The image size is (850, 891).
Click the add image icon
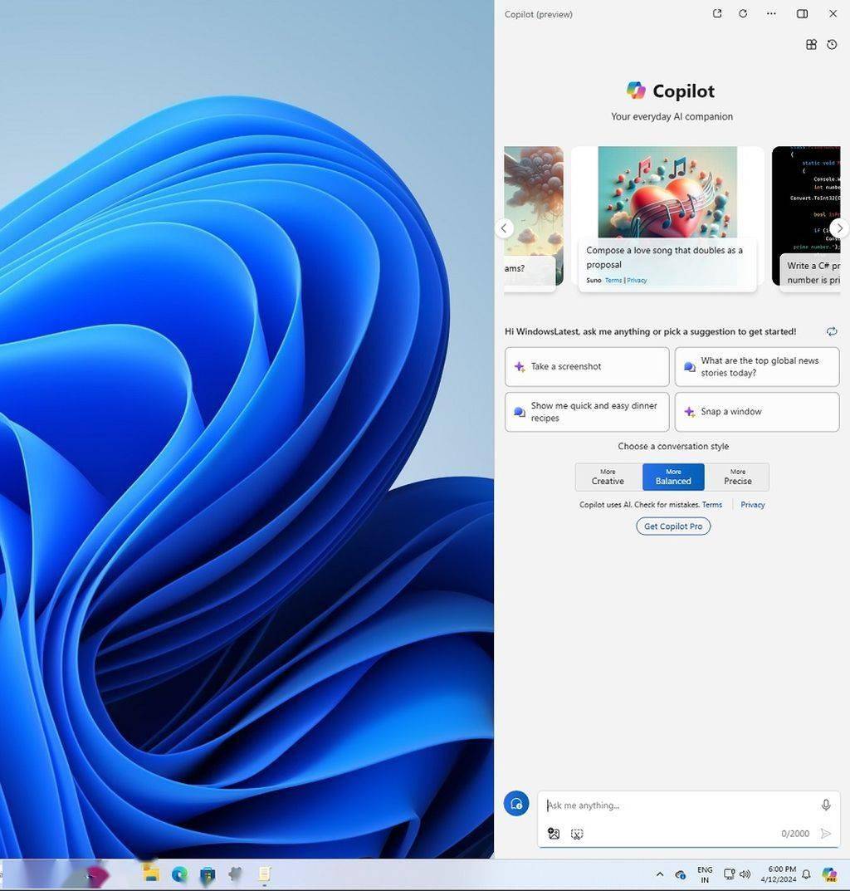(x=554, y=834)
